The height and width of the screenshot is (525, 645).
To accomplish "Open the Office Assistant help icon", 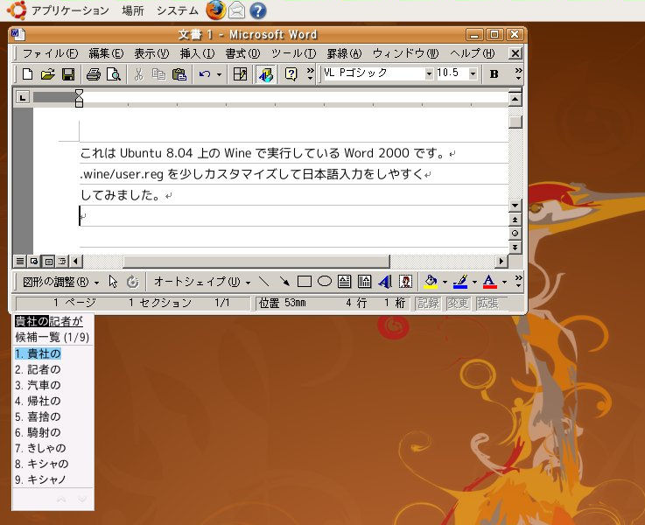I will click(291, 74).
